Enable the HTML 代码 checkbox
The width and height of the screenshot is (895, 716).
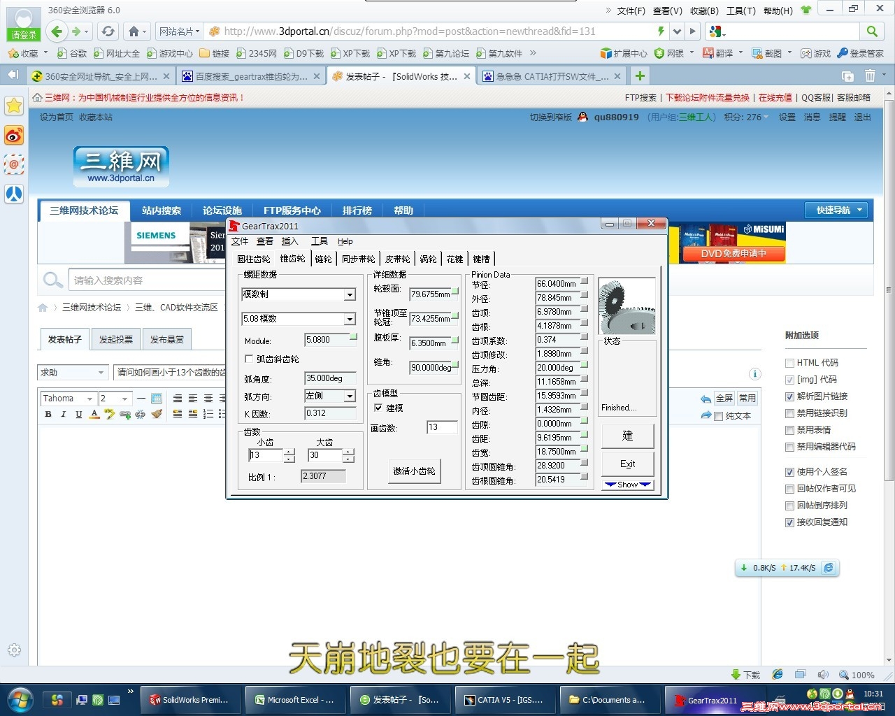pos(789,363)
